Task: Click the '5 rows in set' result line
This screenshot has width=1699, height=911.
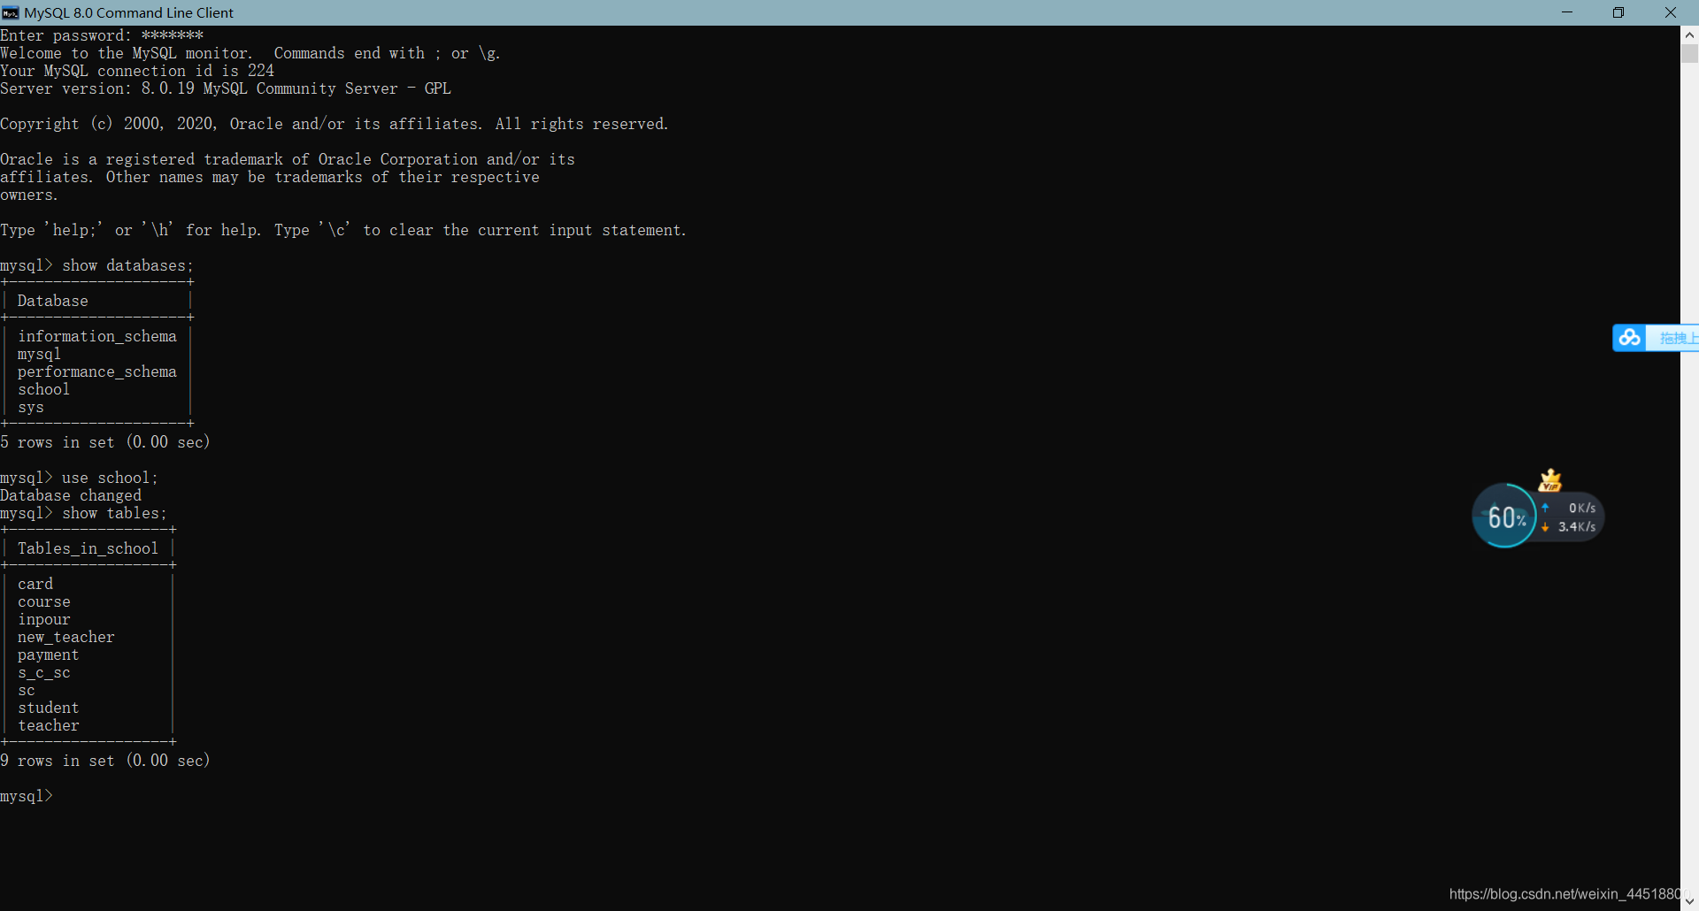Action: pyautogui.click(x=105, y=442)
